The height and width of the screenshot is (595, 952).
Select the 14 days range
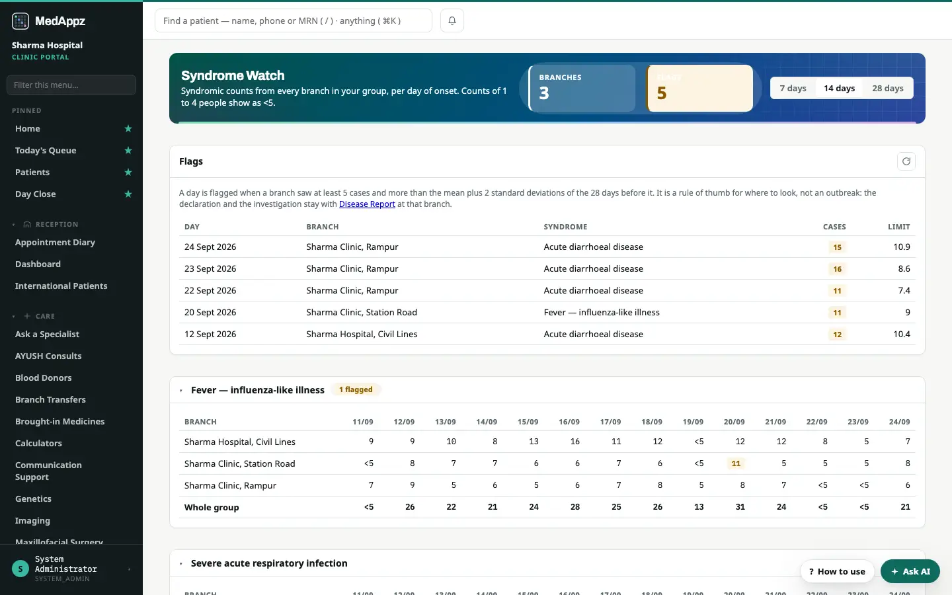coord(839,88)
